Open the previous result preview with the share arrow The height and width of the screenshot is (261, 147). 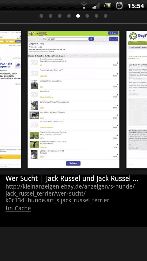(x=10, y=100)
